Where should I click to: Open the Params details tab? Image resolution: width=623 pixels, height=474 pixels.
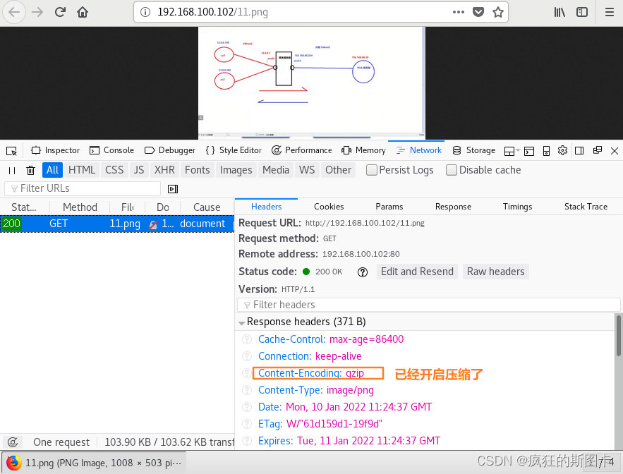389,207
